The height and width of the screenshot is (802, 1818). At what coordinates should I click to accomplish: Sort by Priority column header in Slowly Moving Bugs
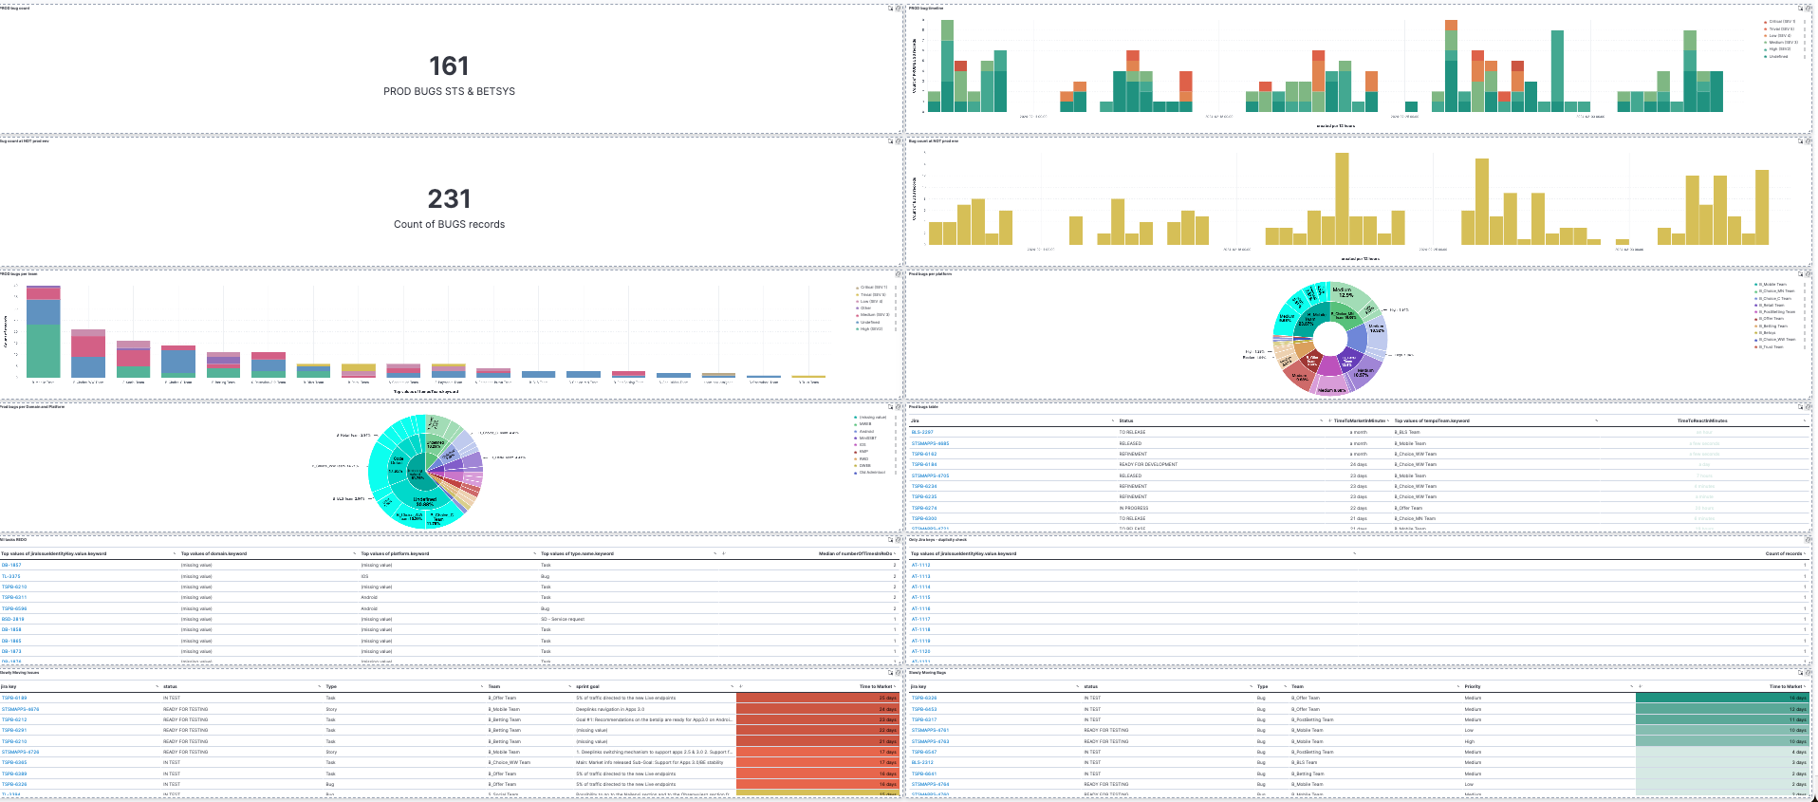(x=1472, y=686)
